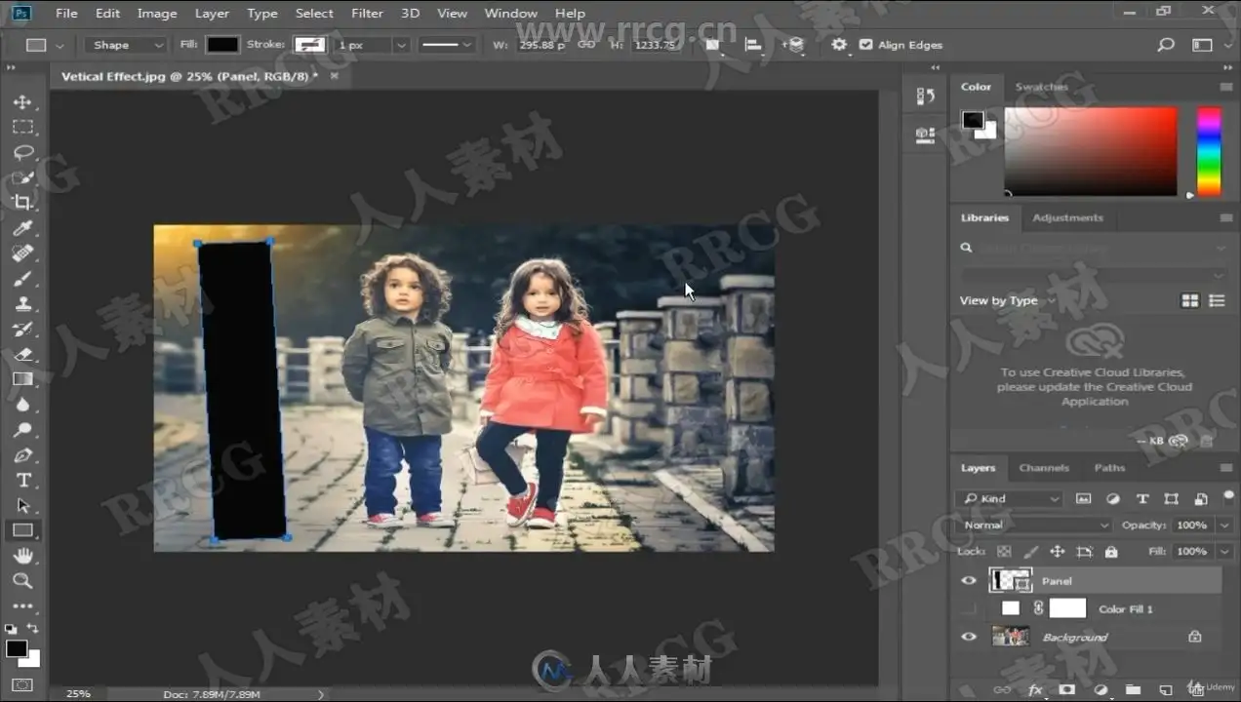Switch to the Channels tab
This screenshot has height=702, width=1241.
(1043, 468)
